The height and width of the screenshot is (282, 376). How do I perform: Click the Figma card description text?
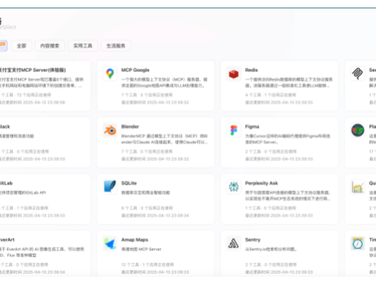pos(287,139)
